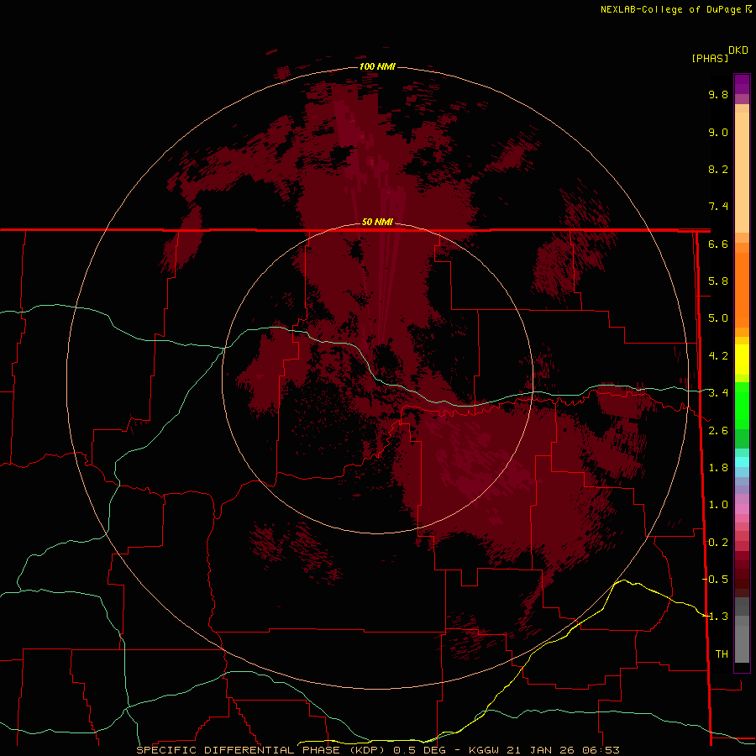756x756 pixels.
Task: Click the 100 NMI range ring label
Action: click(377, 66)
